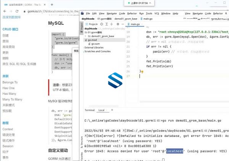Viewport: 229px width, 161px height.
Task: Add a new terminal session with plus
Action: click(x=112, y=110)
